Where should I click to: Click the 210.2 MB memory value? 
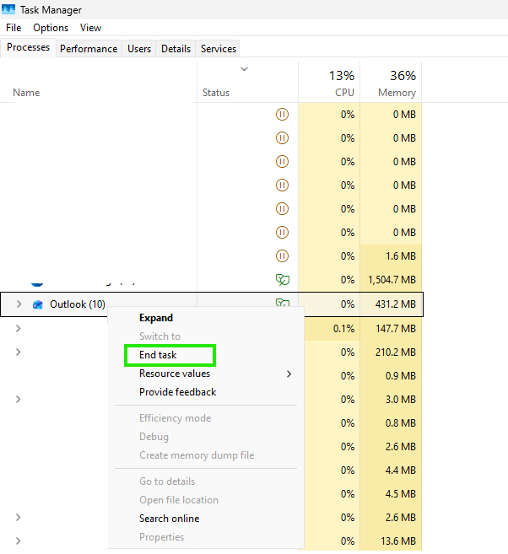[x=395, y=352]
